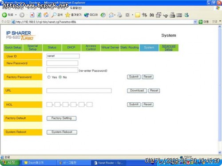Click the page scrollbar up arrow
Screen dimensions: 222x166
[x=220, y=27]
